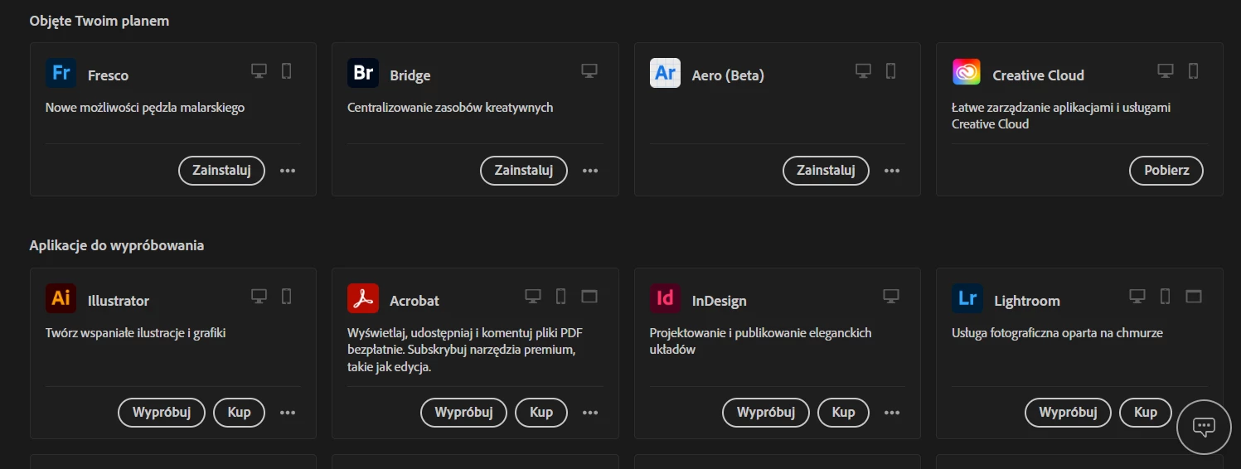The image size is (1241, 469).
Task: Click InDesign's desktop platform icon
Action: (891, 296)
